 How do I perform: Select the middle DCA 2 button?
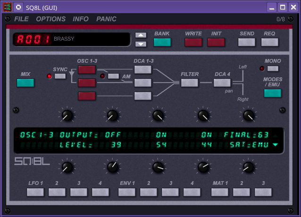pos(143,83)
